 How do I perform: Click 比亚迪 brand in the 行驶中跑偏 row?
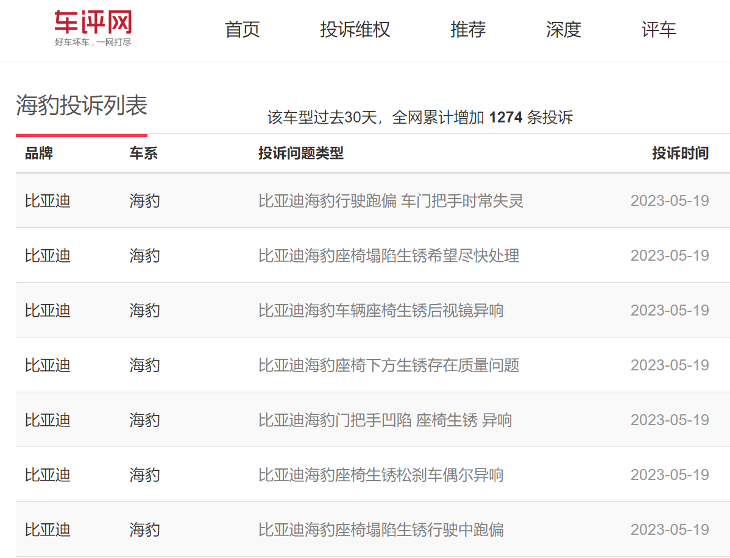(48, 529)
